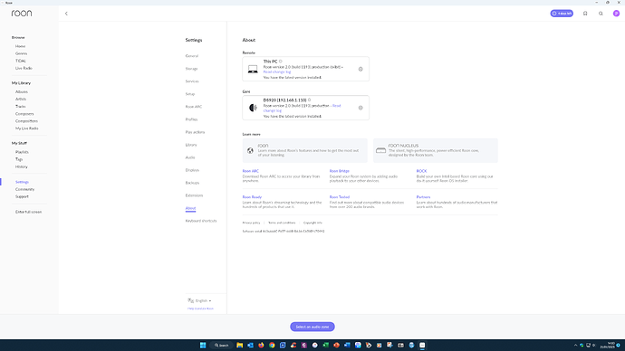Open change log link for This PC

(x=277, y=72)
